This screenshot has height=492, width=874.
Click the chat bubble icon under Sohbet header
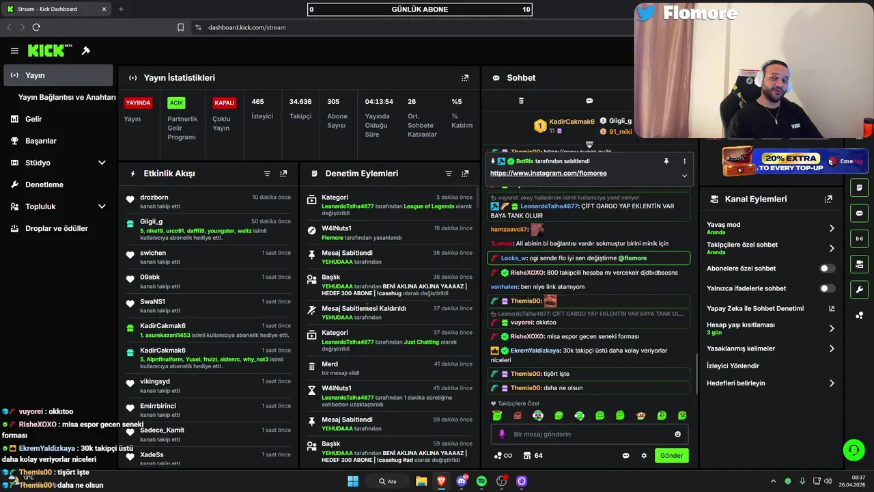click(589, 101)
